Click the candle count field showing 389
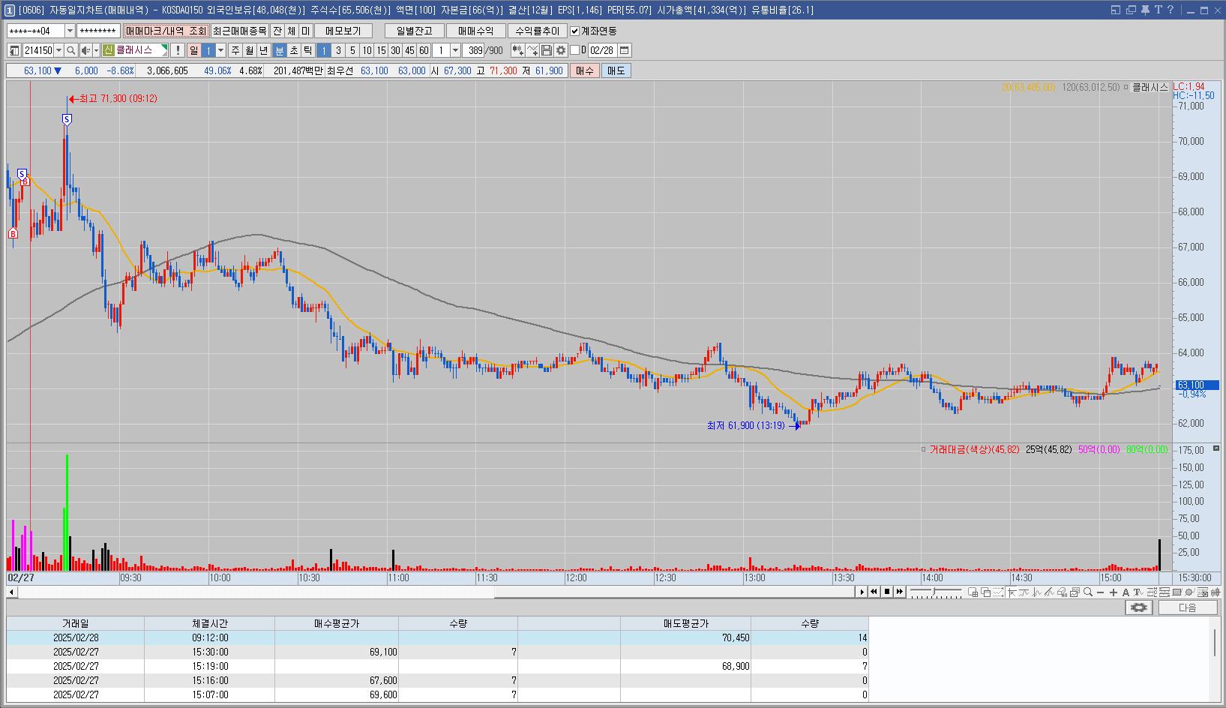Image resolution: width=1226 pixels, height=708 pixels. point(474,50)
